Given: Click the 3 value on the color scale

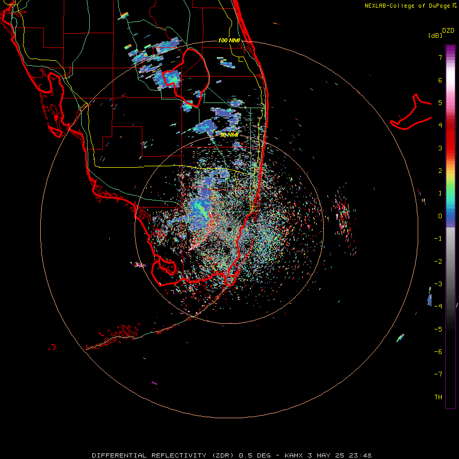Looking at the screenshot, I should pos(440,148).
